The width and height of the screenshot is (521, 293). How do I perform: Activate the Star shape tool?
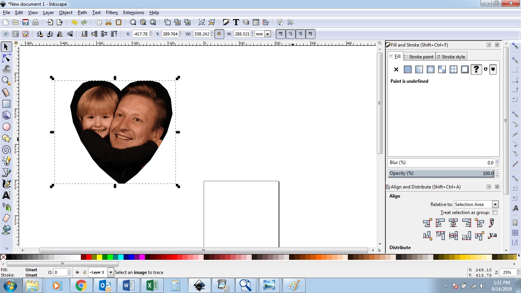[6, 138]
